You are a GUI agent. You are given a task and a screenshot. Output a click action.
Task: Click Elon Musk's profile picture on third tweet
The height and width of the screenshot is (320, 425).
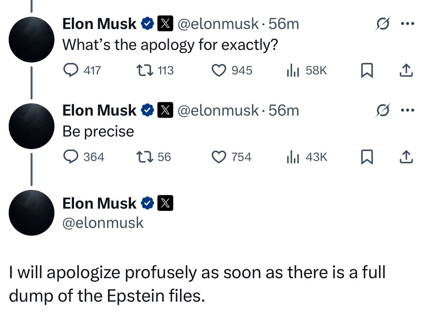pyautogui.click(x=31, y=213)
